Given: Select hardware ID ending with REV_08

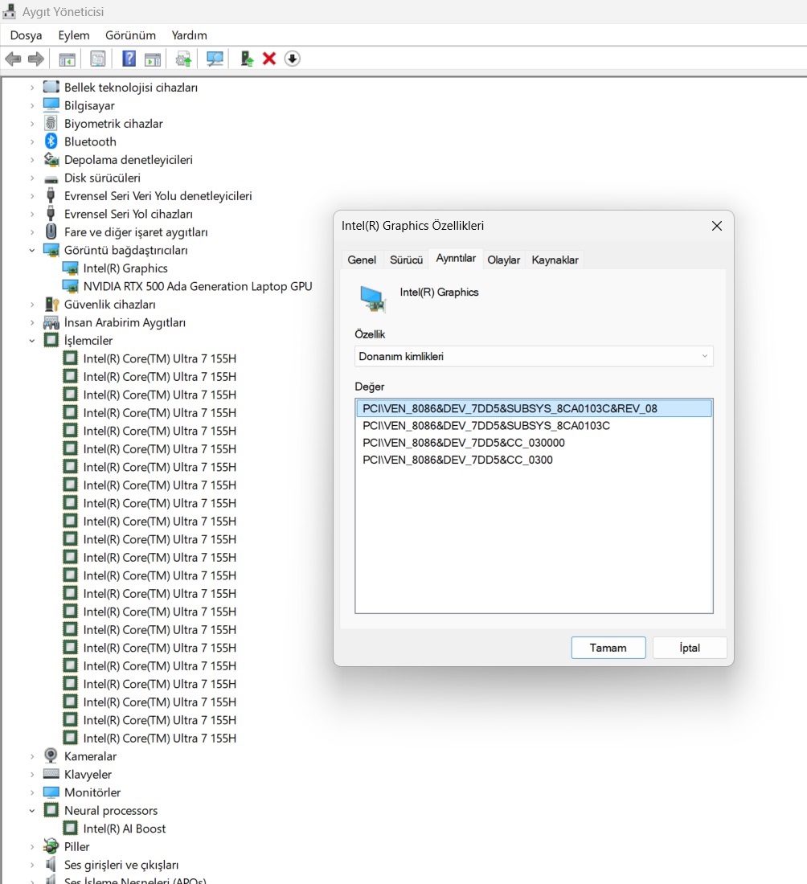Looking at the screenshot, I should point(534,408).
